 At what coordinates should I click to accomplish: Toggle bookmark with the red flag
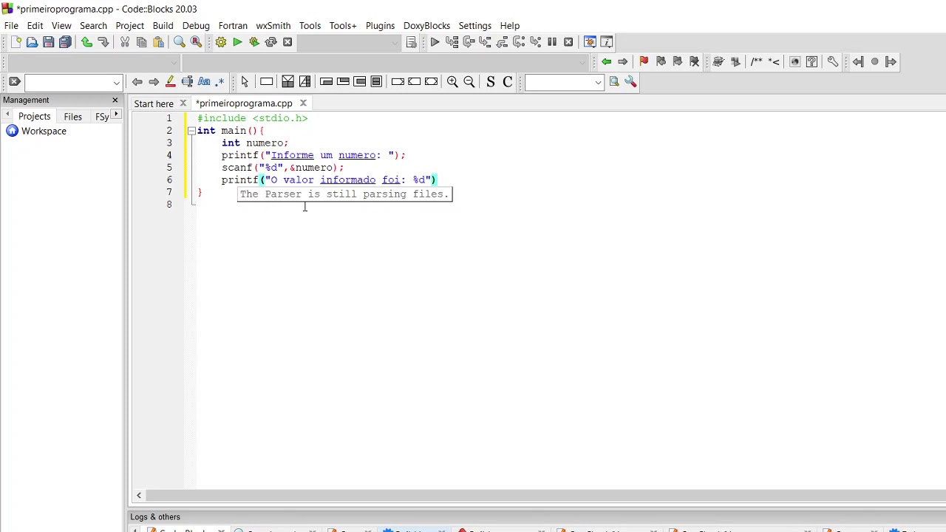pos(644,62)
